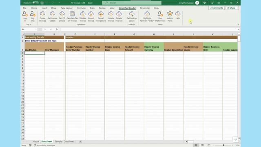This screenshot has height=147, width=261.
Task: Click the Header Business Unit cell
Action: pos(212,47)
